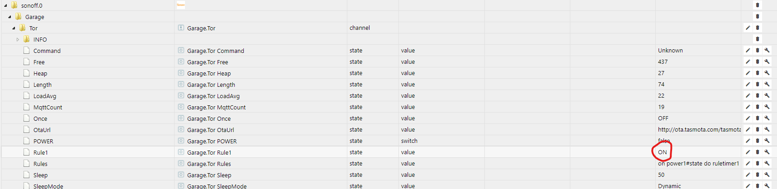Screen dimensions: 777x189
Task: Edit the LoadAvg object with pencil icon
Action: pyautogui.click(x=748, y=96)
